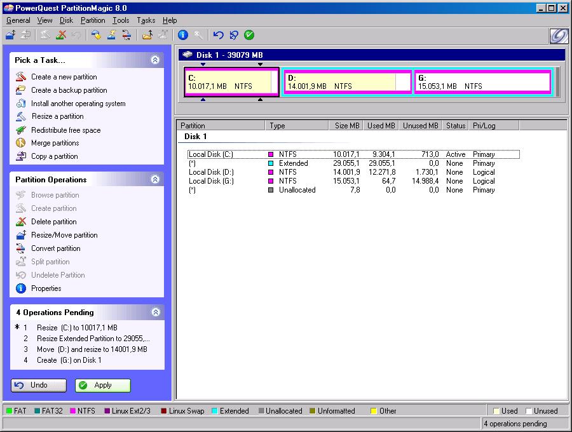Open the Help menu
Screen dimensions: 572x432
click(170, 20)
